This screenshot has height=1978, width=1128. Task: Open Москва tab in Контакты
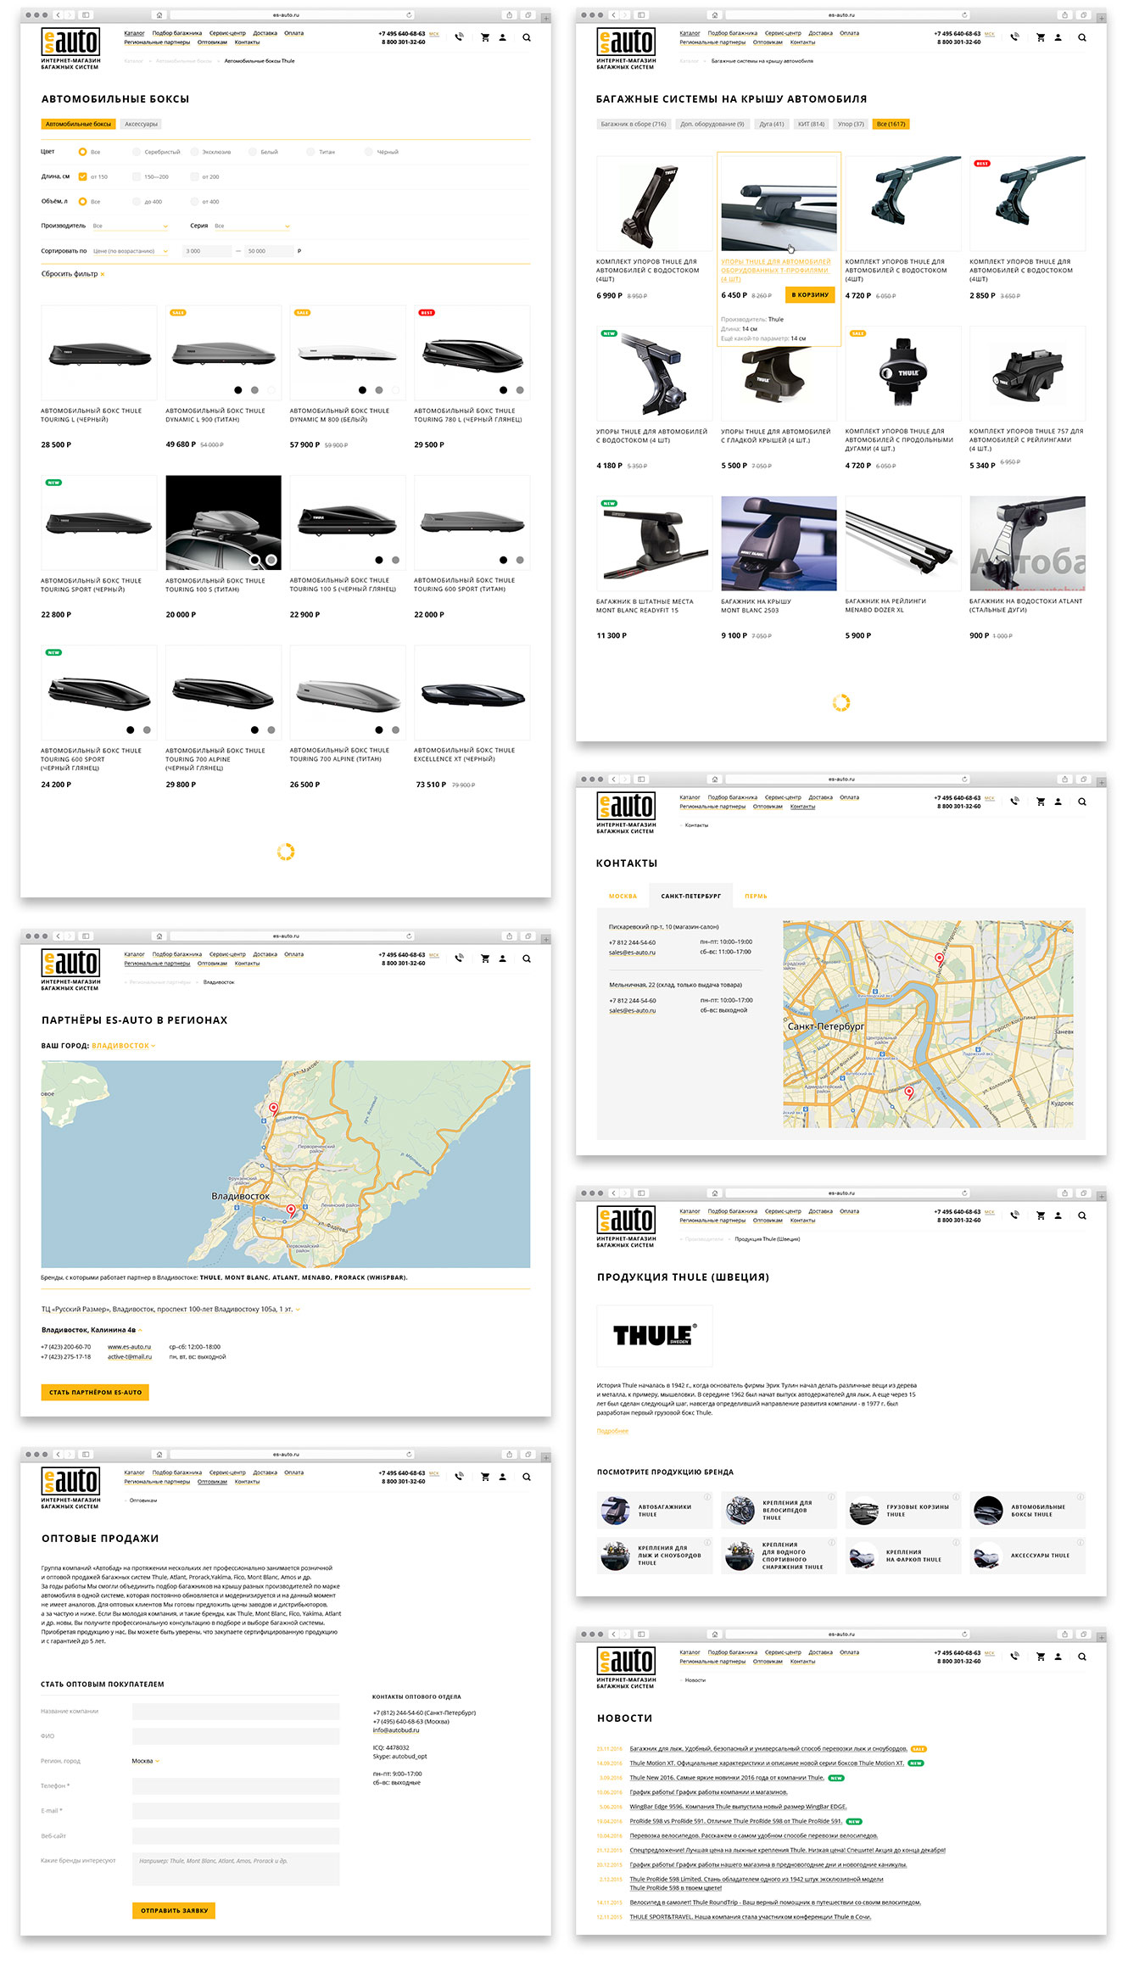pos(623,896)
